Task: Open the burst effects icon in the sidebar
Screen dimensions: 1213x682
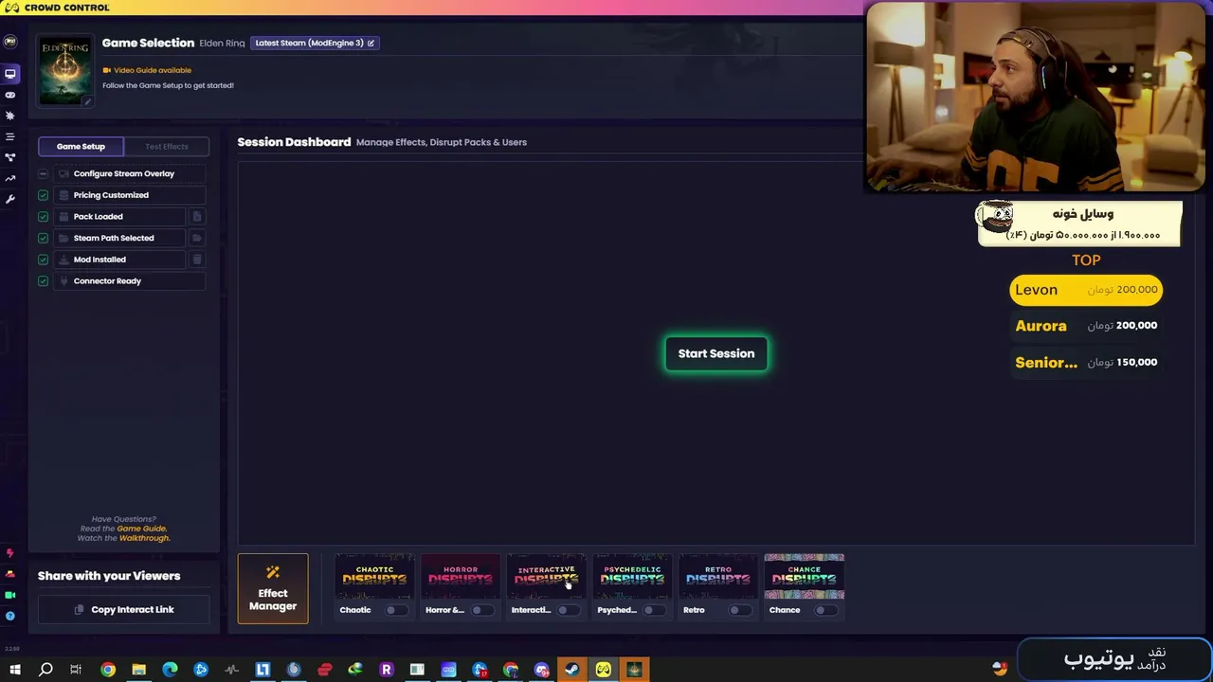Action: tap(10, 116)
